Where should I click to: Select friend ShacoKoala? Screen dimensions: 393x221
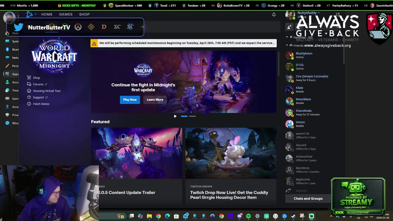[313, 113]
